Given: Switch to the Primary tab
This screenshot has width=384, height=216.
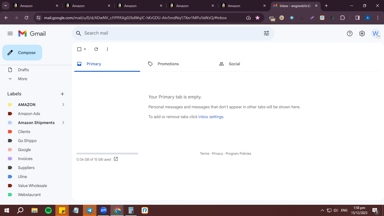Looking at the screenshot, I should point(107,64).
